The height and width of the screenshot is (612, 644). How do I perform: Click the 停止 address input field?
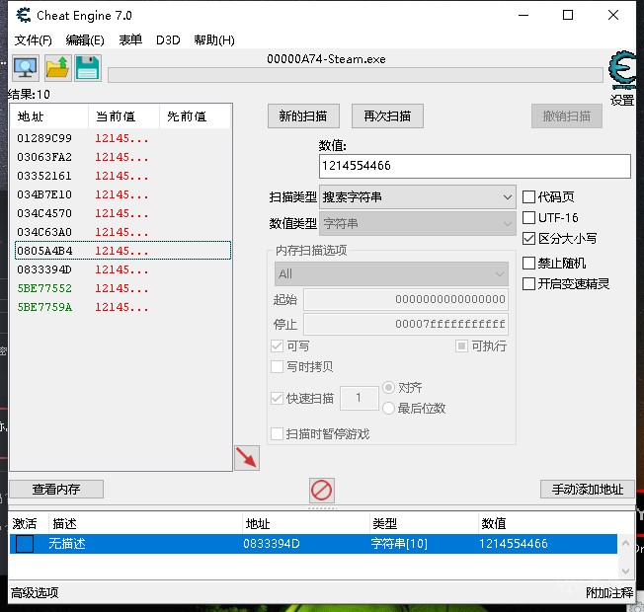pos(406,325)
